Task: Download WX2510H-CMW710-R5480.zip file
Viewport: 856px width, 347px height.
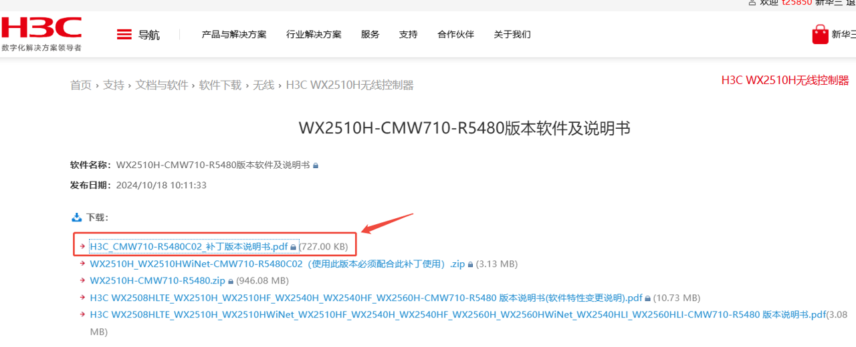Action: click(x=158, y=281)
